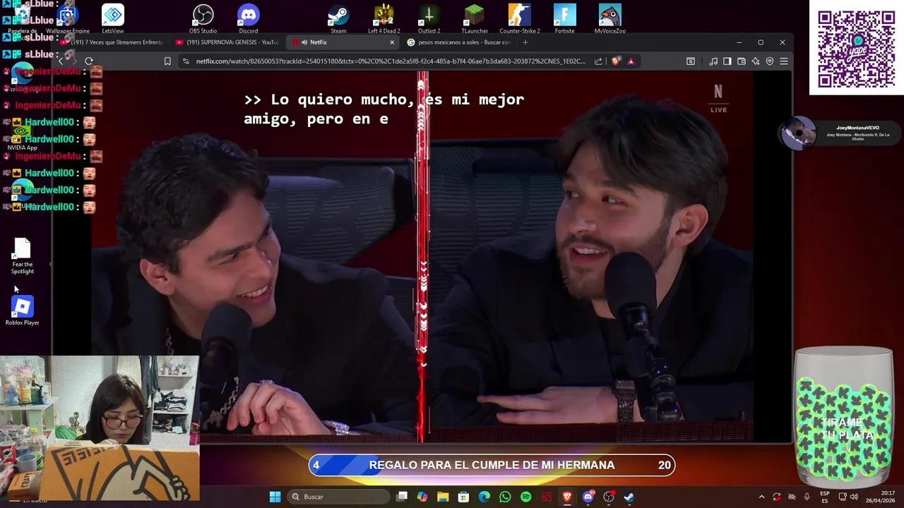Viewport: 904px width, 508px height.
Task: Click the Netflix live video player
Action: [422, 257]
